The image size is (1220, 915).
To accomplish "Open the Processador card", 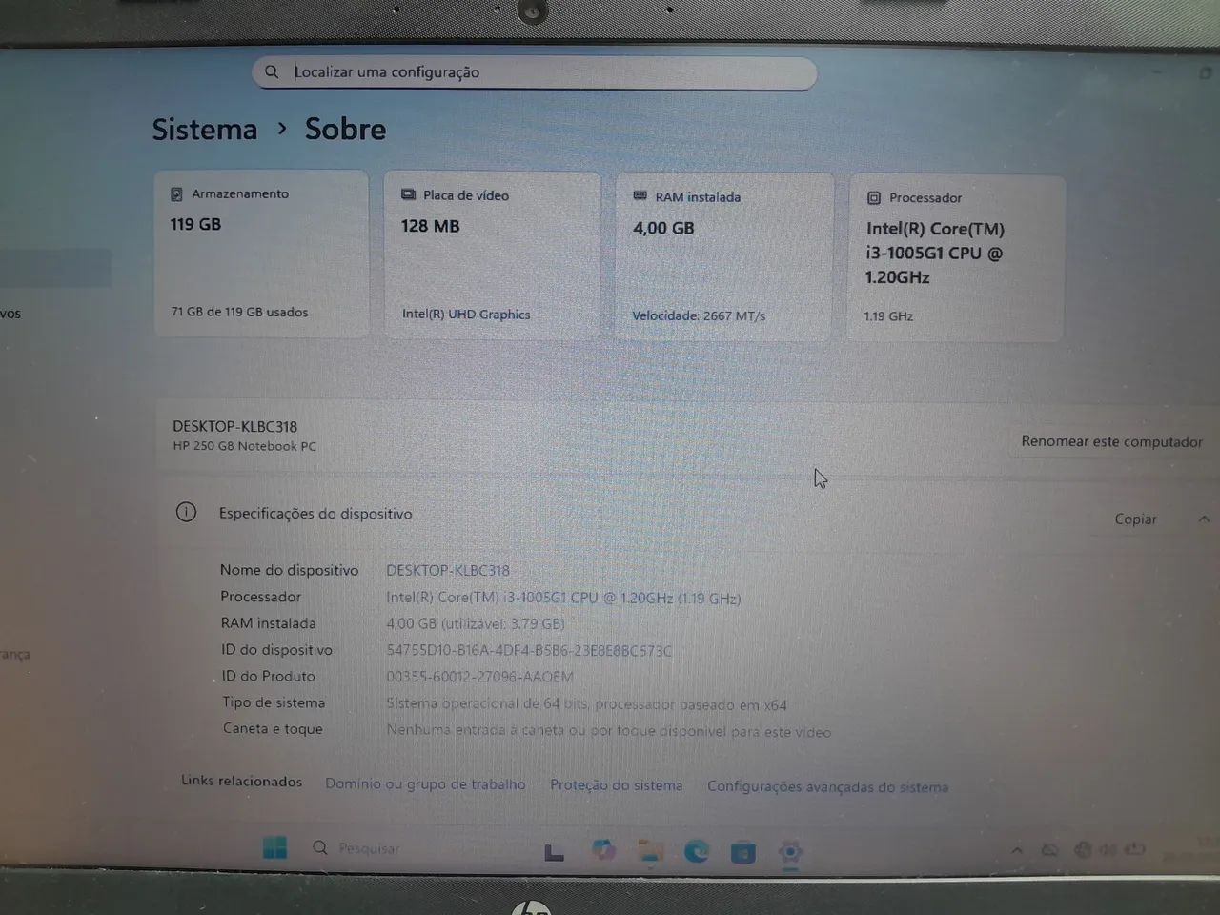I will (956, 257).
